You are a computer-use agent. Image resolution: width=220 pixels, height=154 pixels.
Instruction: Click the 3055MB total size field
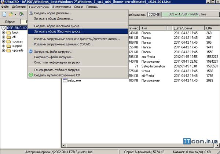[x=154, y=14]
